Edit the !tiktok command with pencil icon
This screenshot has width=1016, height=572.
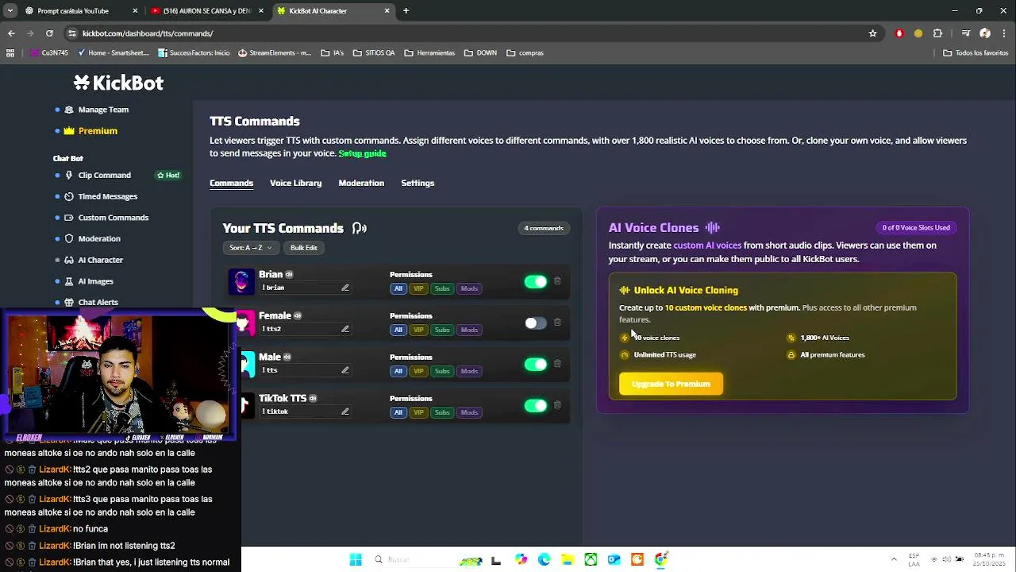point(344,412)
